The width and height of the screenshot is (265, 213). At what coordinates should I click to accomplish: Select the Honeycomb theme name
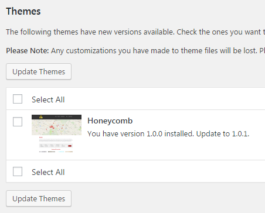pyautogui.click(x=110, y=121)
